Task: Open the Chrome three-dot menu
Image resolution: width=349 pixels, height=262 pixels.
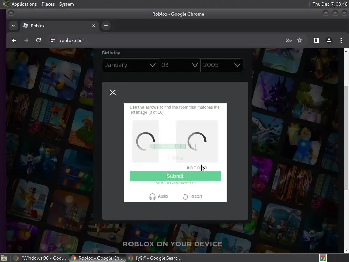Action: point(341,40)
